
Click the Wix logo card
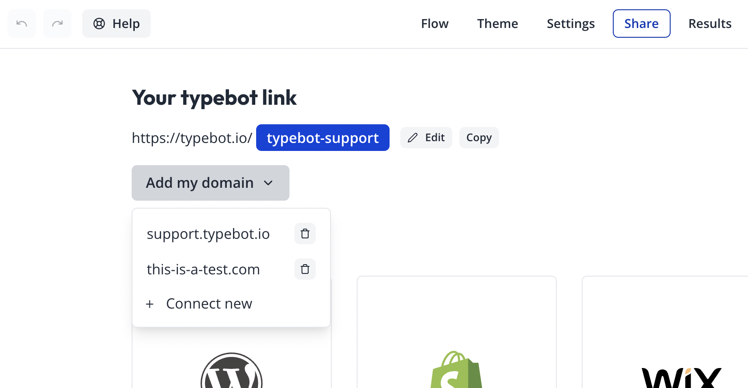click(681, 376)
